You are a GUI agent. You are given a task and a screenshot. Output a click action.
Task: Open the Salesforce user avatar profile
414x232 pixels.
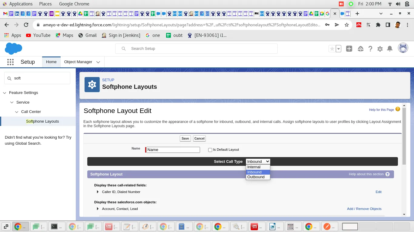[x=403, y=48]
